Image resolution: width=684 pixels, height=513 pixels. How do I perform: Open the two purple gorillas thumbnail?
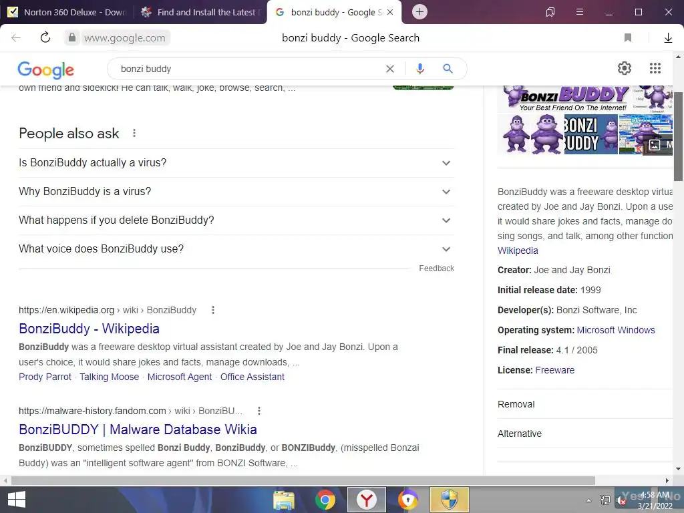click(x=530, y=134)
